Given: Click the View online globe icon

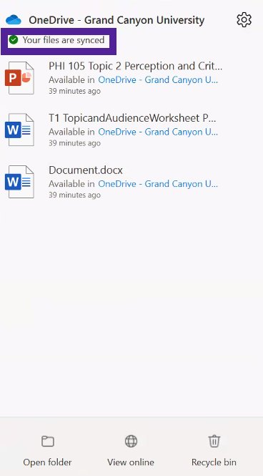Looking at the screenshot, I should pos(131,441).
